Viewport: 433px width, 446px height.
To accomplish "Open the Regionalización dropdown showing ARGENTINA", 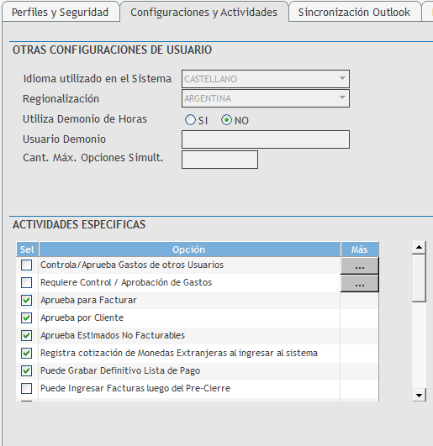I will [266, 98].
